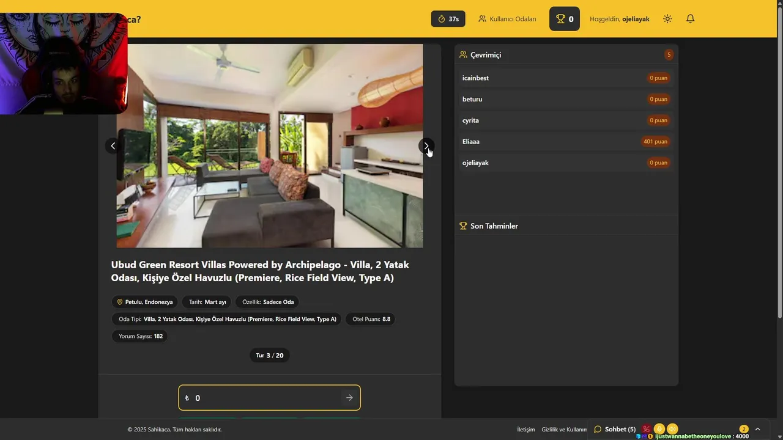This screenshot has height=440, width=783.
Task: Click the Son Tahminler heading
Action: pos(494,226)
